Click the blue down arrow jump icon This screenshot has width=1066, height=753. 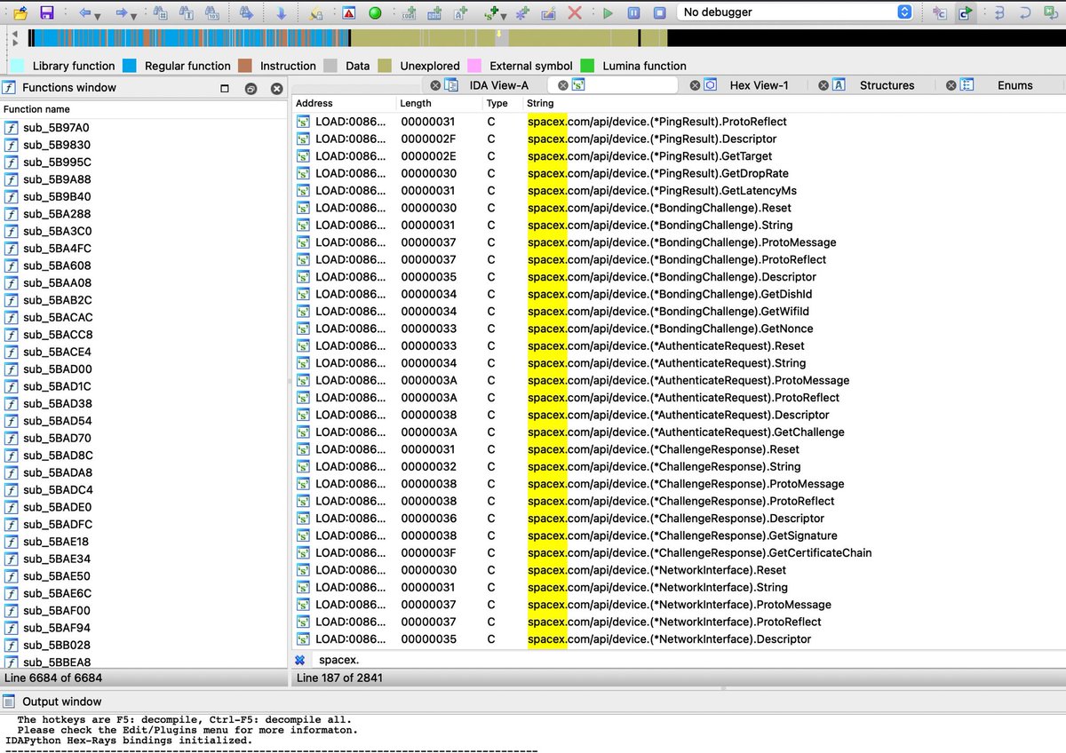click(281, 13)
